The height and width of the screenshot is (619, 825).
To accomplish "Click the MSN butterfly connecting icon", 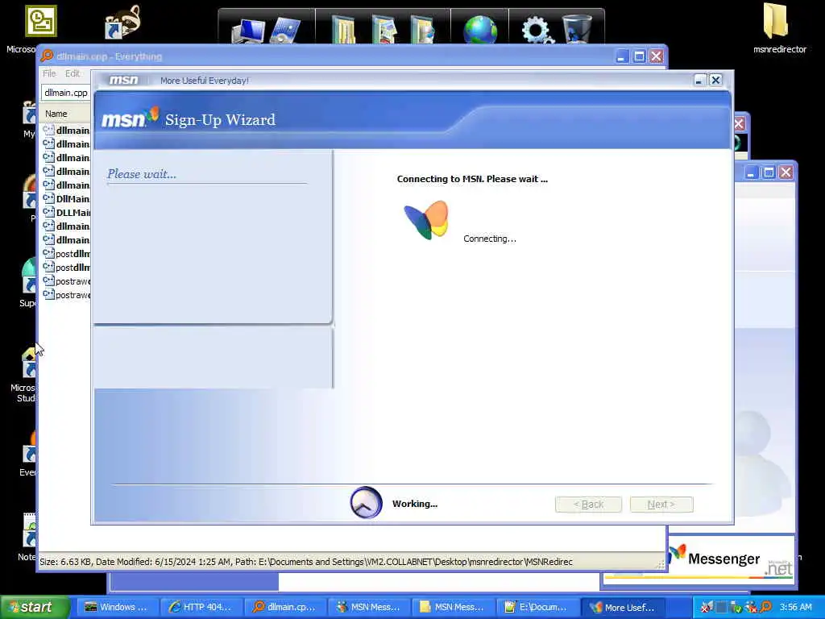I will tap(426, 220).
